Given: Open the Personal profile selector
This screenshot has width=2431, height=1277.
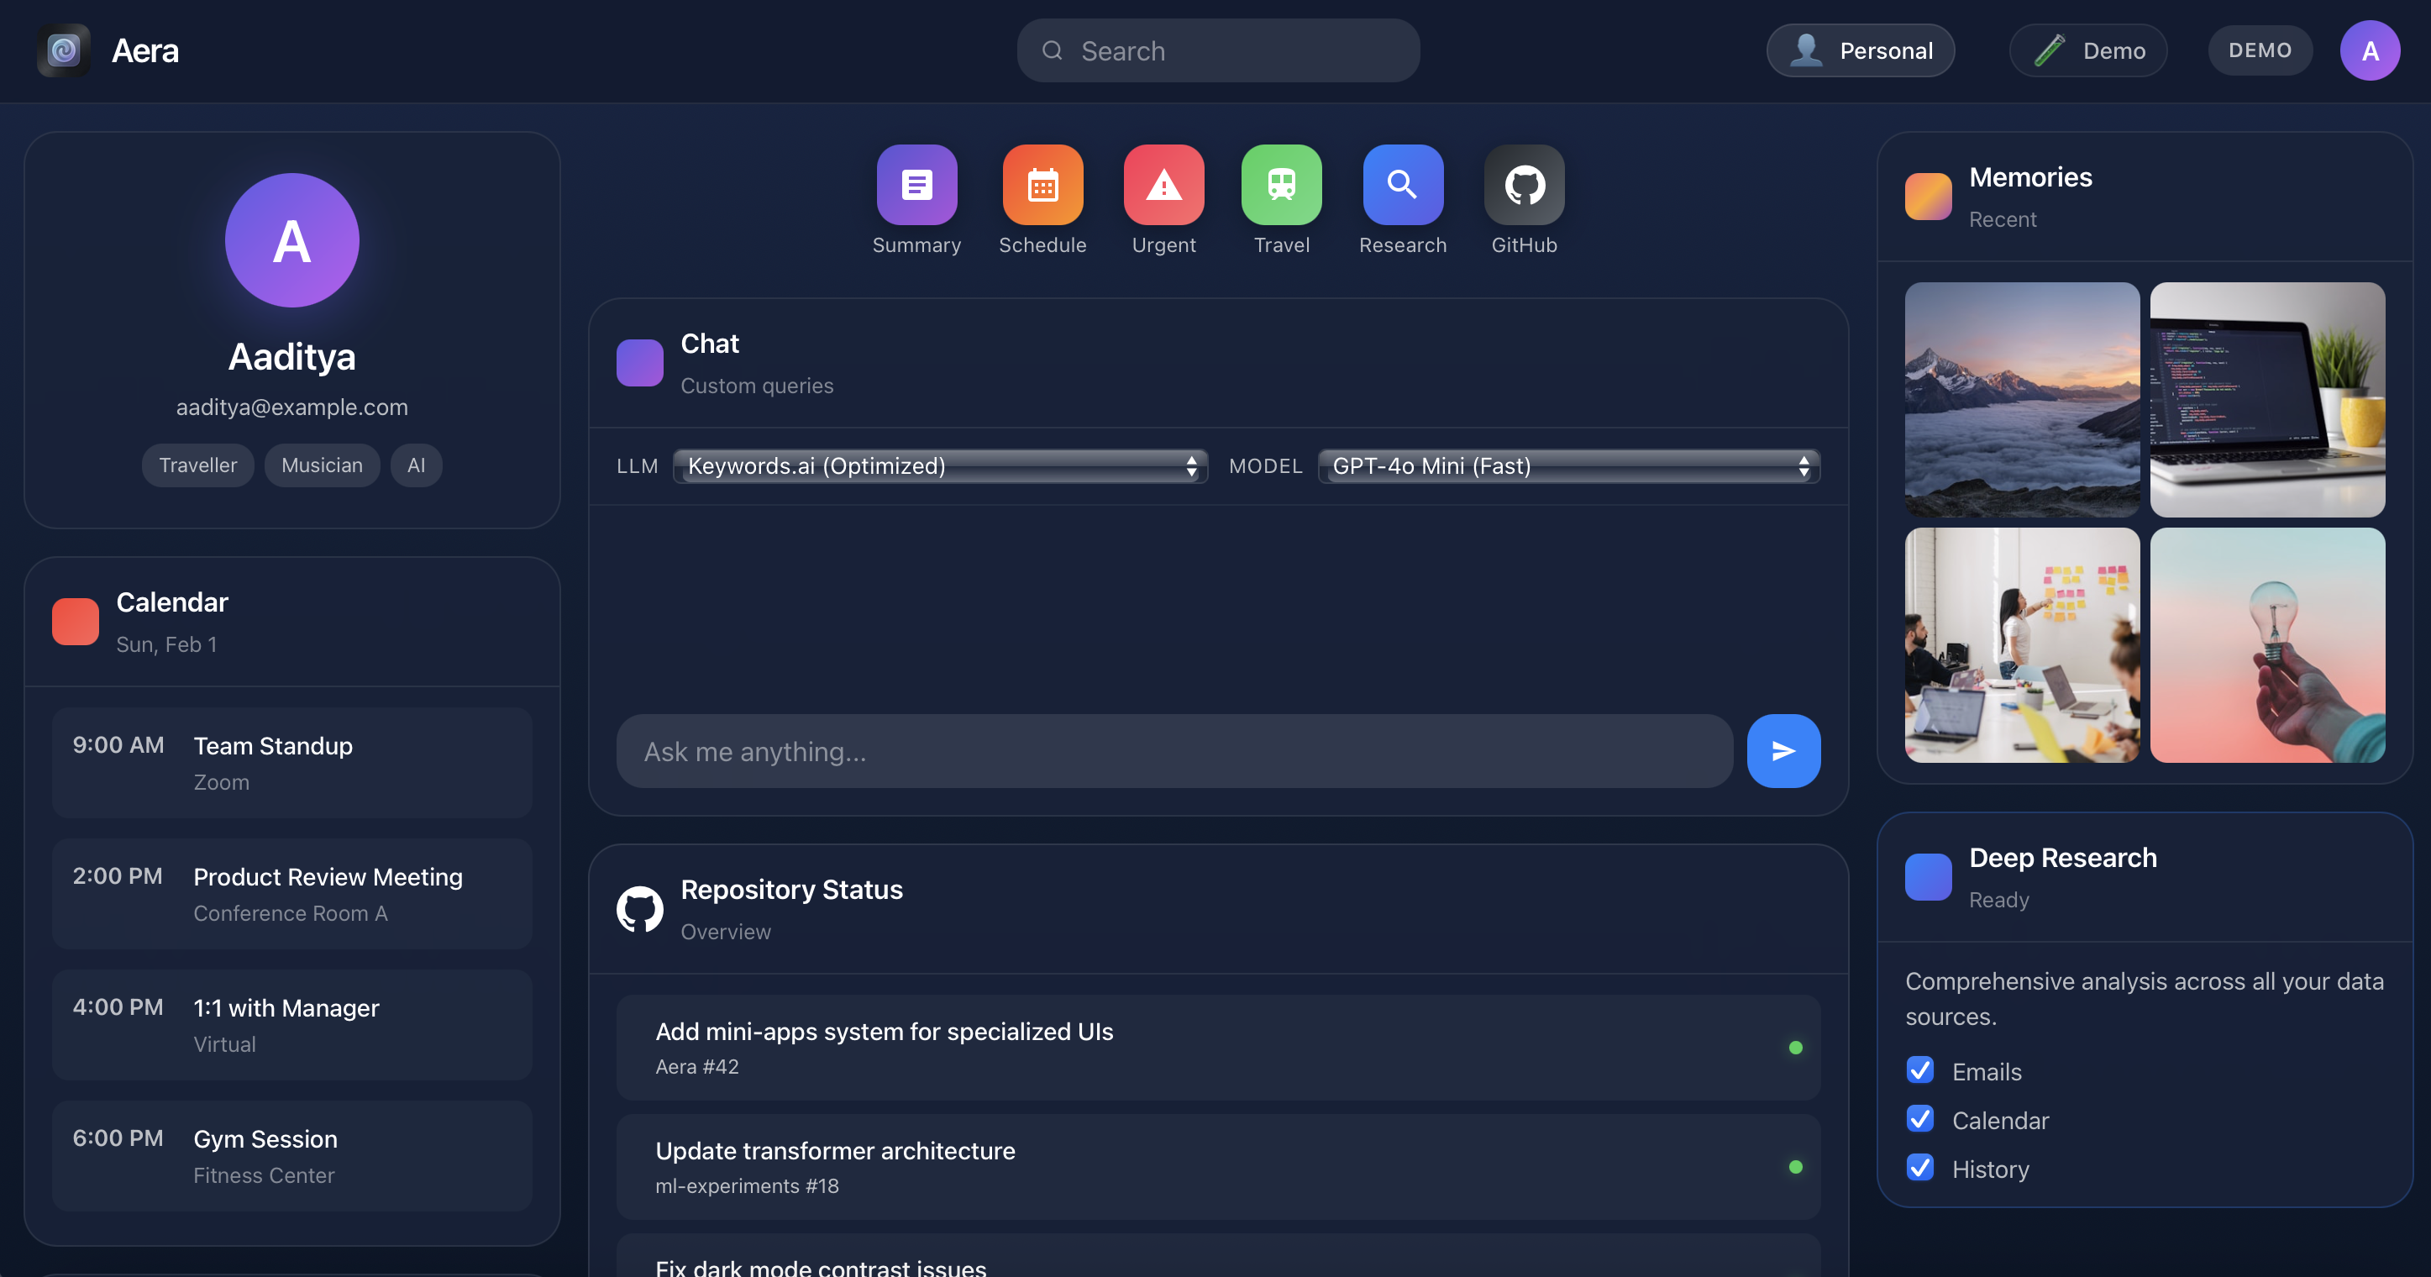Looking at the screenshot, I should click(x=1860, y=51).
